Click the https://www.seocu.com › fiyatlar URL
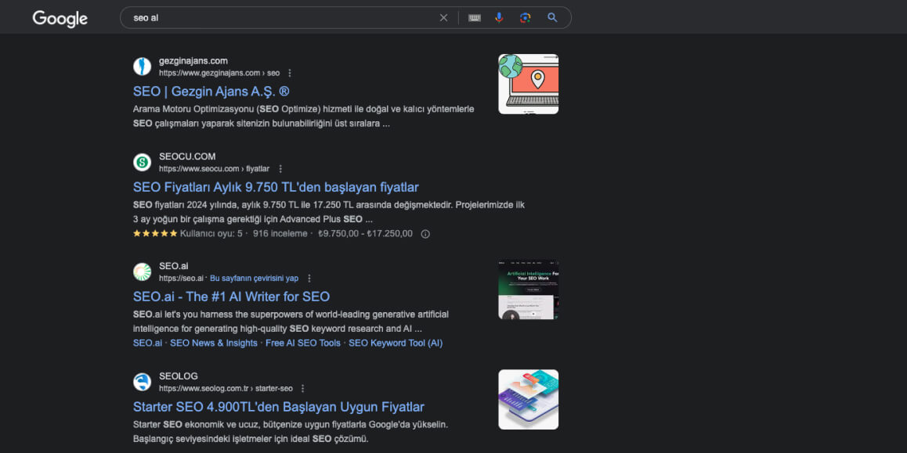This screenshot has height=453, width=907. pos(214,169)
